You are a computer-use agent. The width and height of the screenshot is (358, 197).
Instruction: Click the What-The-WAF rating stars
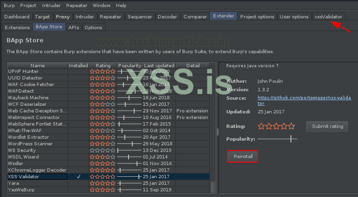[x=102, y=130]
